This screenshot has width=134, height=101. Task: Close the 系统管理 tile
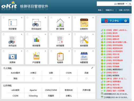pyautogui.click(x=93, y=34)
